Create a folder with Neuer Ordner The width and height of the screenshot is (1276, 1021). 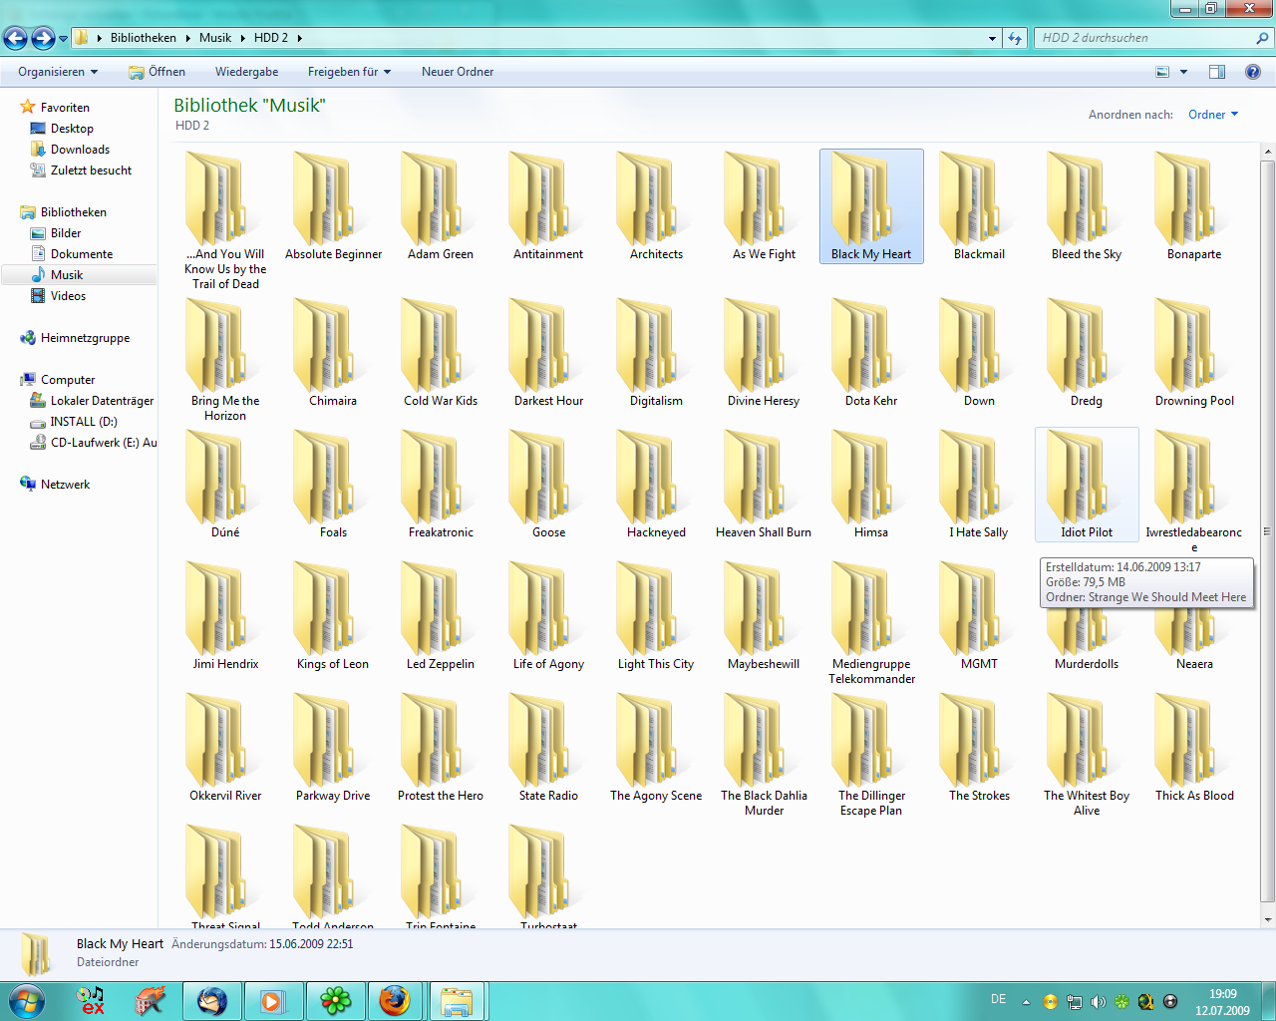[458, 72]
